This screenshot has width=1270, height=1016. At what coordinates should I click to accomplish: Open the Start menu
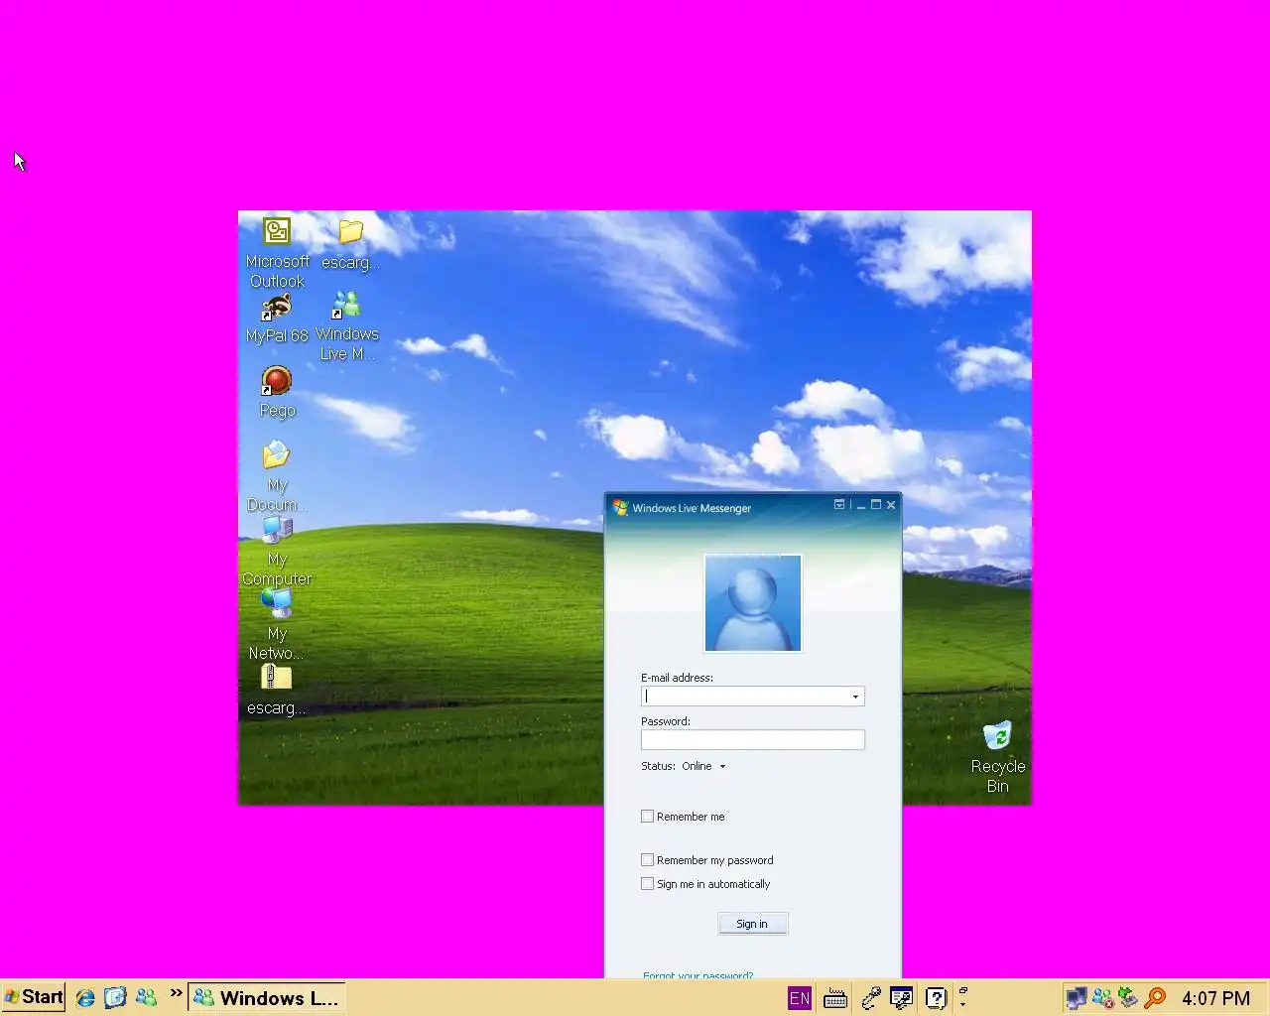[34, 997]
